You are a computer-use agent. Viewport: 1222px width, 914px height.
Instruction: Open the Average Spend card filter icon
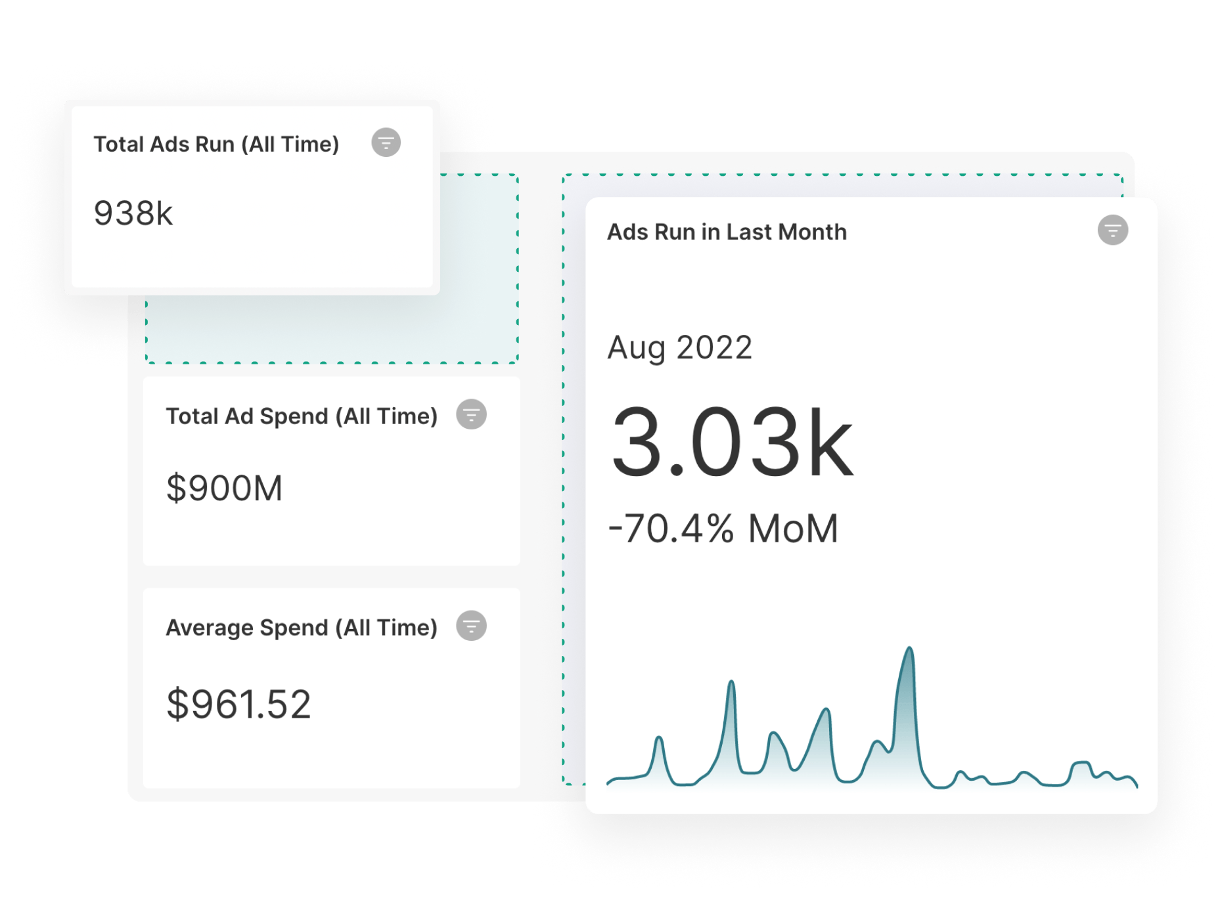click(471, 626)
